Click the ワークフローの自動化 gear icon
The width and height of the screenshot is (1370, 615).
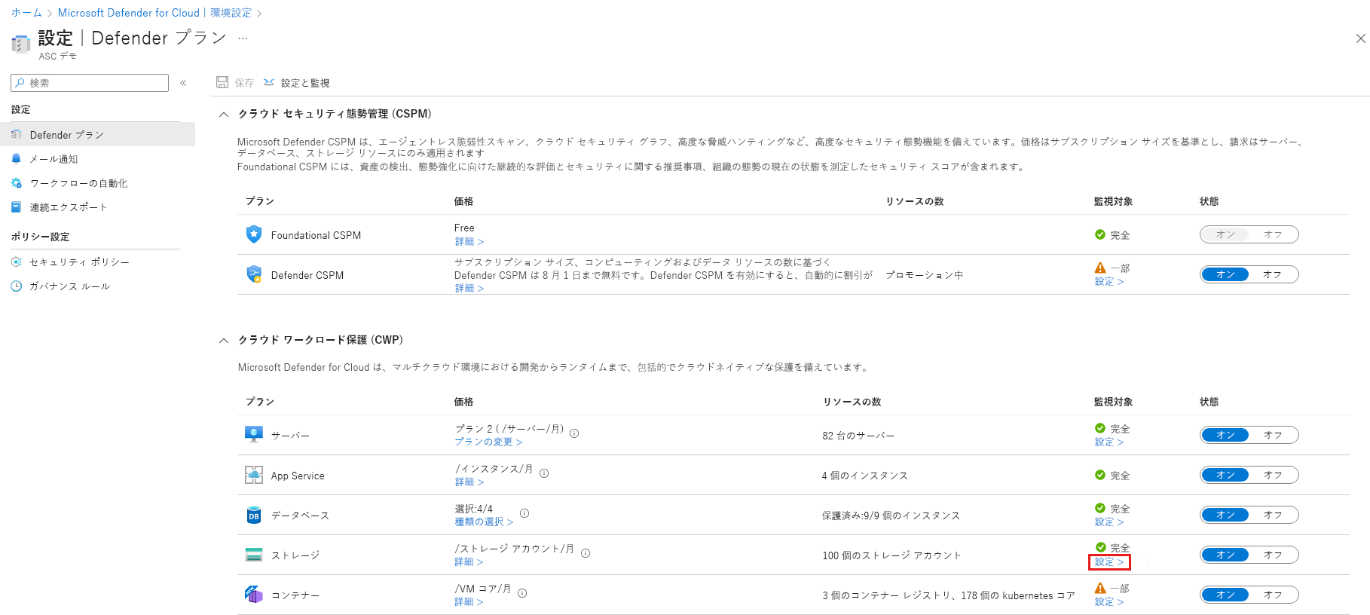pos(17,182)
